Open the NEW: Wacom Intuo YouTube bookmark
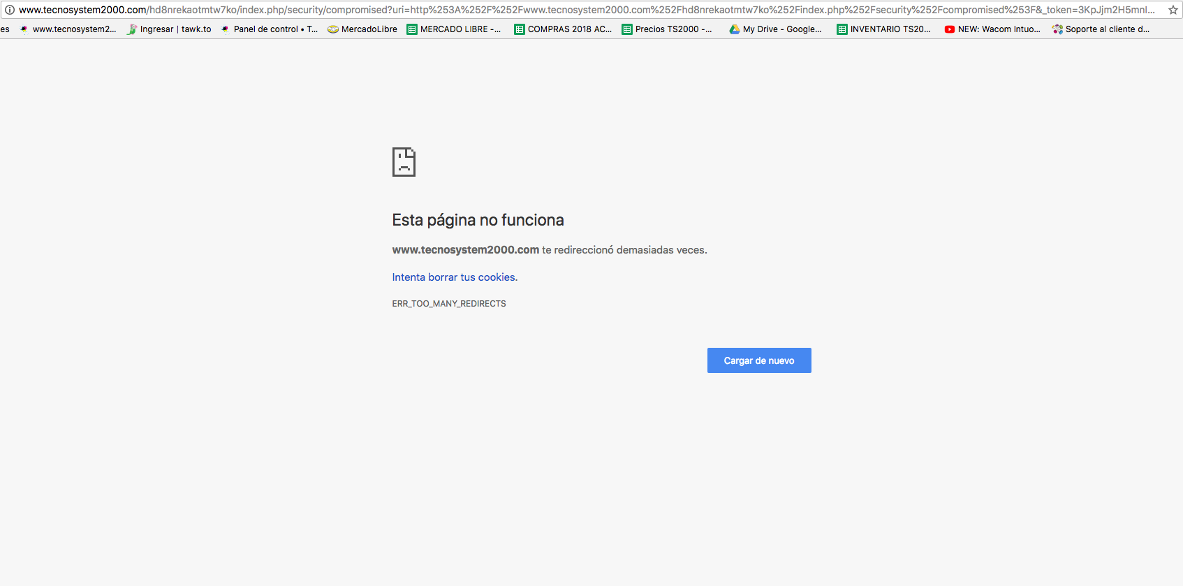 coord(992,29)
